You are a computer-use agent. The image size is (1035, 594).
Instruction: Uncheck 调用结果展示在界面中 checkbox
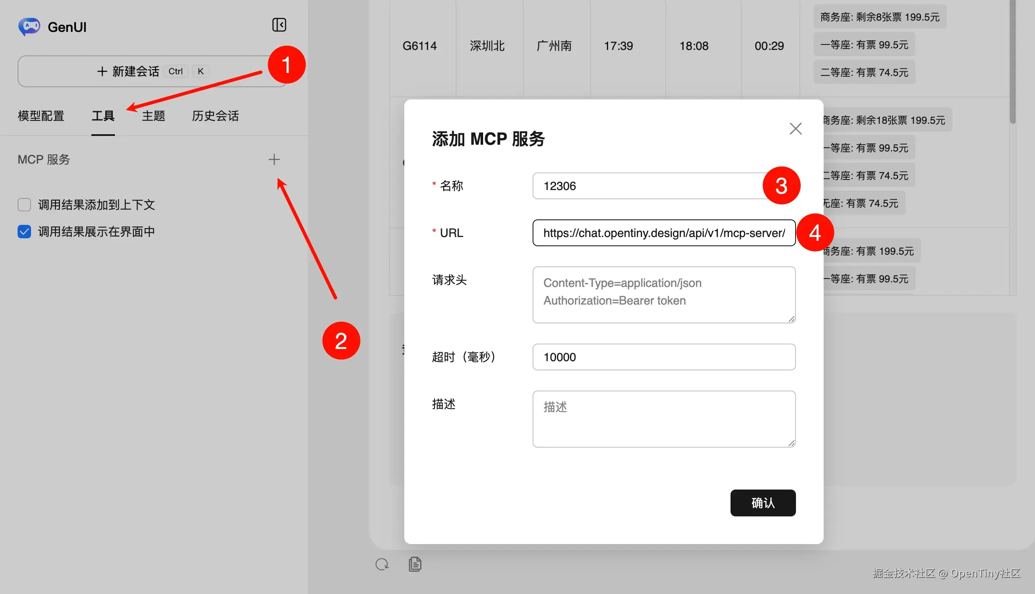(x=24, y=232)
